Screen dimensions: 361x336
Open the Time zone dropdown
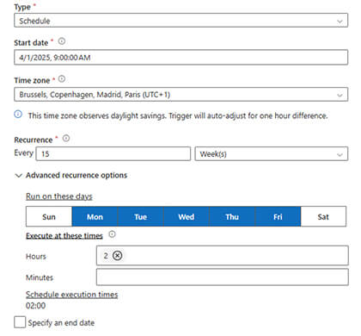(180, 95)
